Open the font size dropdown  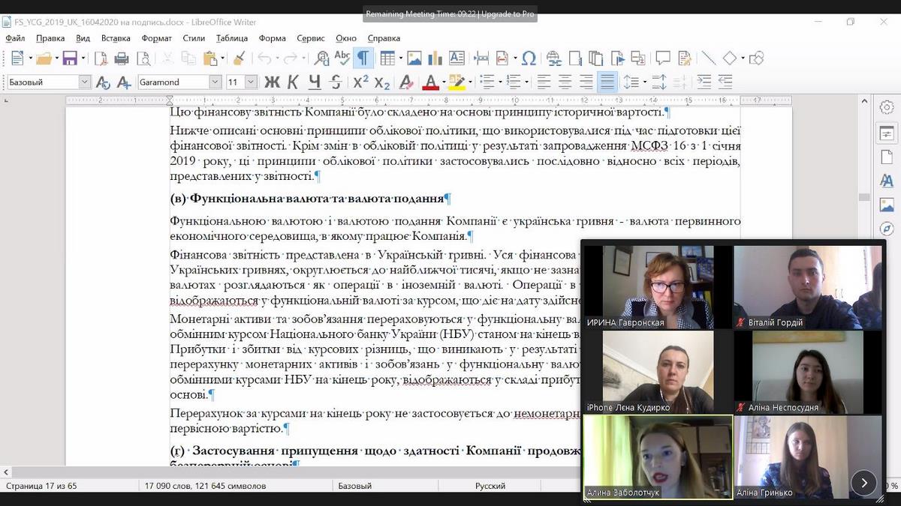[251, 82]
